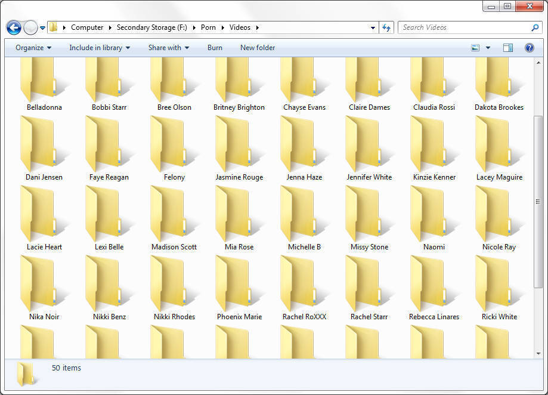Image resolution: width=548 pixels, height=395 pixels.
Task: Select the Bree Olson folder
Action: (174, 85)
